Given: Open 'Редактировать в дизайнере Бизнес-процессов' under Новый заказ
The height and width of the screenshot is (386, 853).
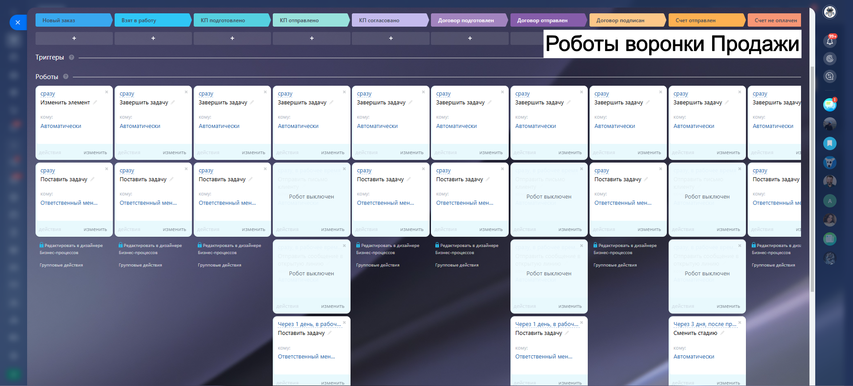Looking at the screenshot, I should tap(71, 249).
